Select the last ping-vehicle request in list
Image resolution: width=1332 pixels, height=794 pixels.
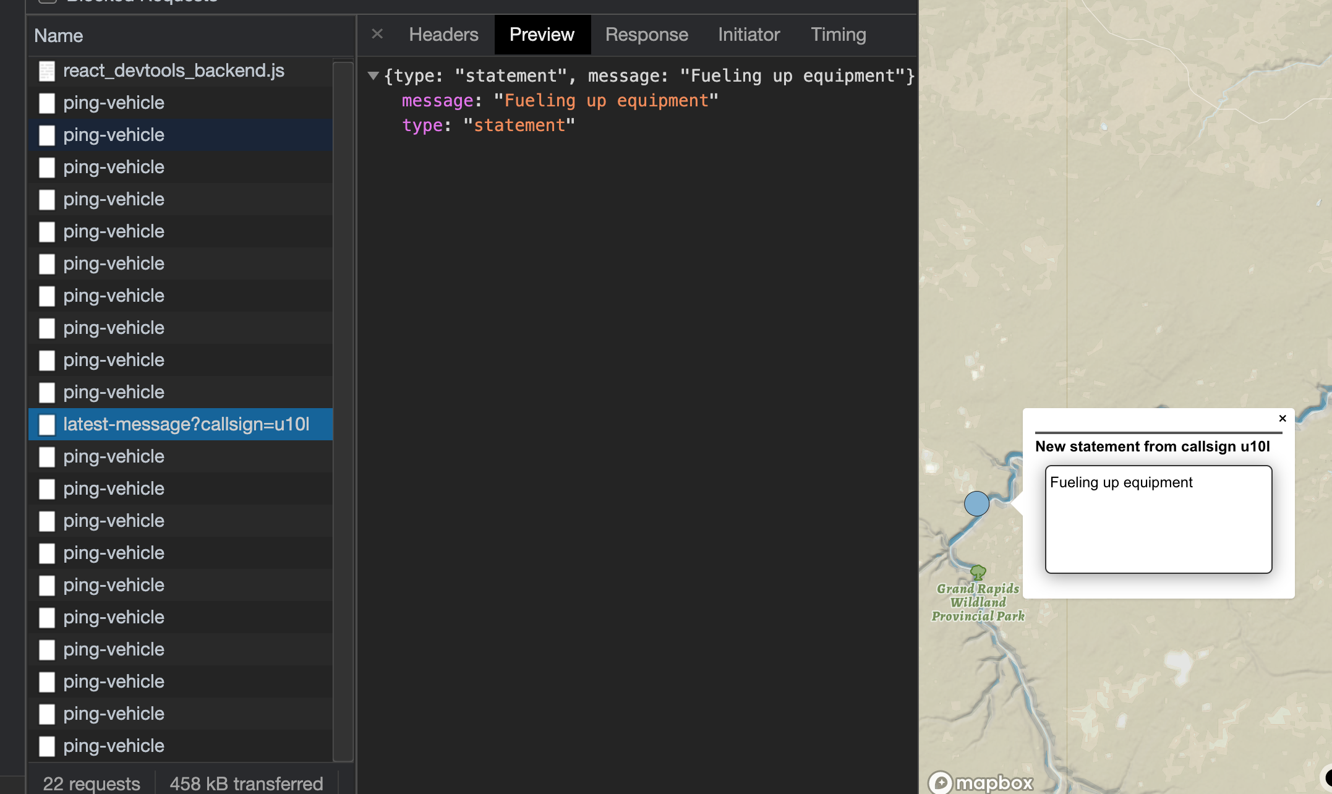tap(114, 746)
